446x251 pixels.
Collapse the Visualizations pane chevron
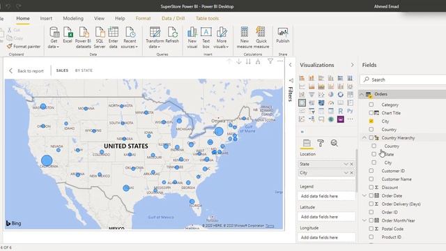pos(352,65)
